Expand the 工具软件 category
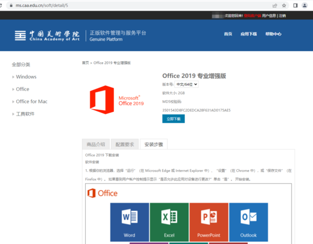The width and height of the screenshot is (313, 244). pyautogui.click(x=25, y=114)
